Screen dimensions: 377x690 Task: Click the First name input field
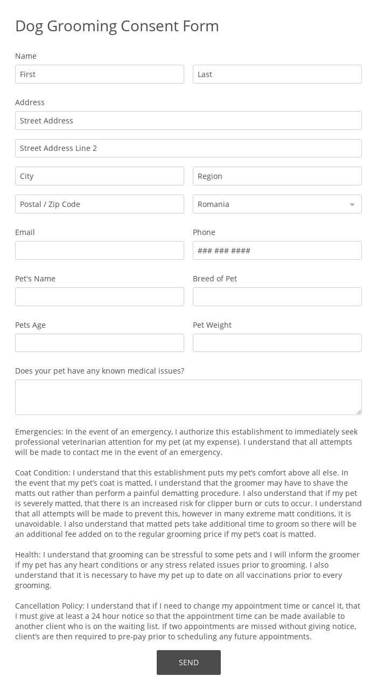coord(99,74)
